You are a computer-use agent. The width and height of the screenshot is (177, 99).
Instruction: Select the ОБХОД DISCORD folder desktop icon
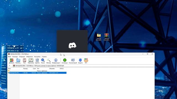pyautogui.click(x=99, y=37)
